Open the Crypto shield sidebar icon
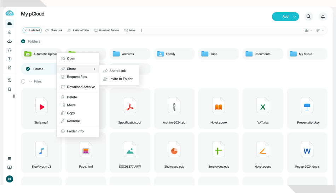 pos(10,32)
